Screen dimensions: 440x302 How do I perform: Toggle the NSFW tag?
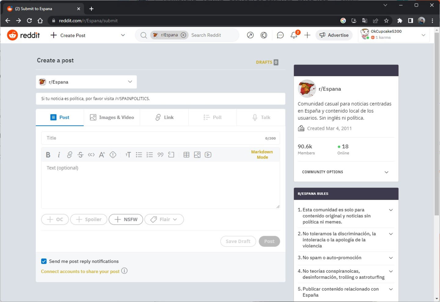click(126, 220)
